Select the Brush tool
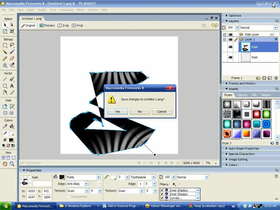The width and height of the screenshot is (280, 210). (x=12, y=52)
